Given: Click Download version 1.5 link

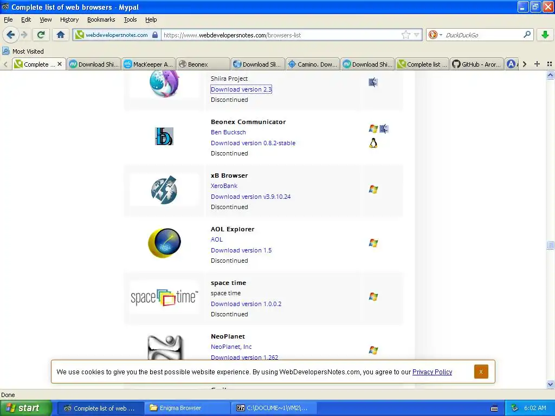Looking at the screenshot, I should pos(241,250).
